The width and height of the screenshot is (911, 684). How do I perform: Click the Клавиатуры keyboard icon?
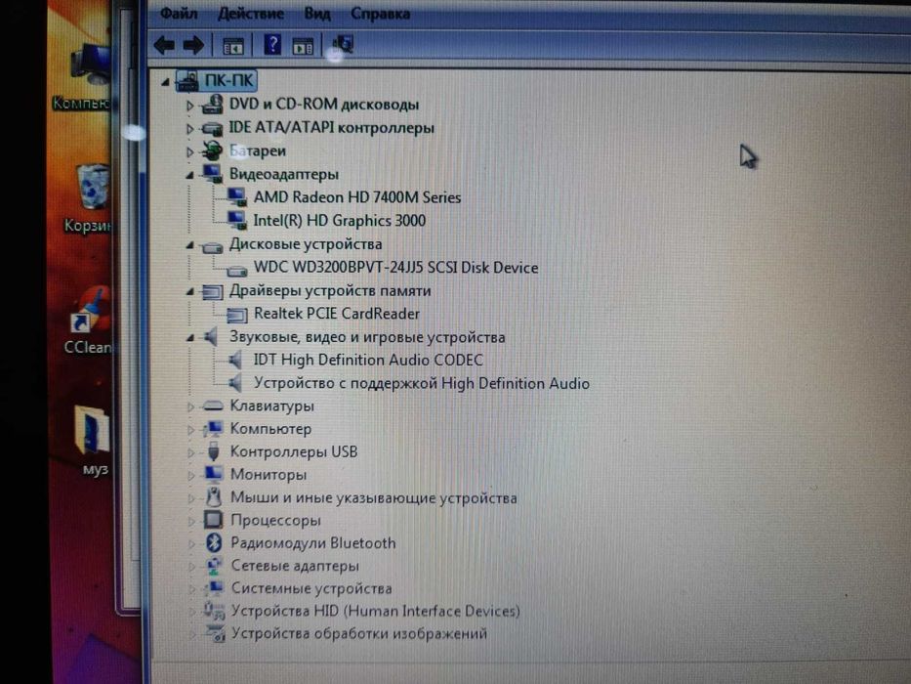pyautogui.click(x=213, y=406)
